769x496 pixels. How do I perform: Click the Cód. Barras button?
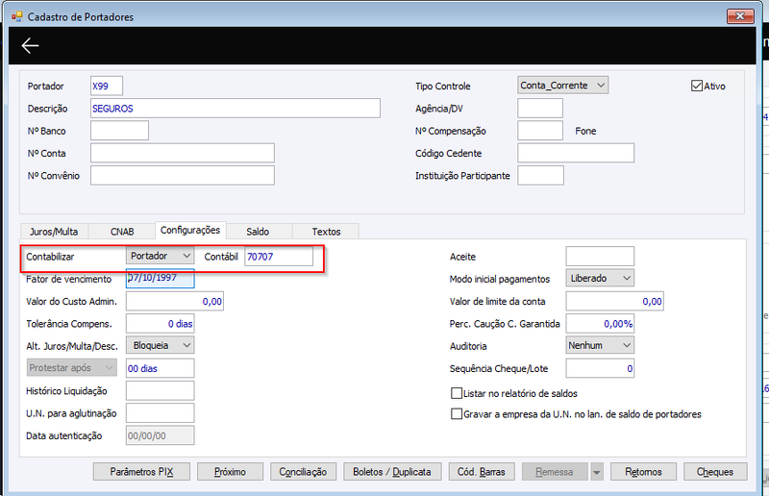(482, 472)
